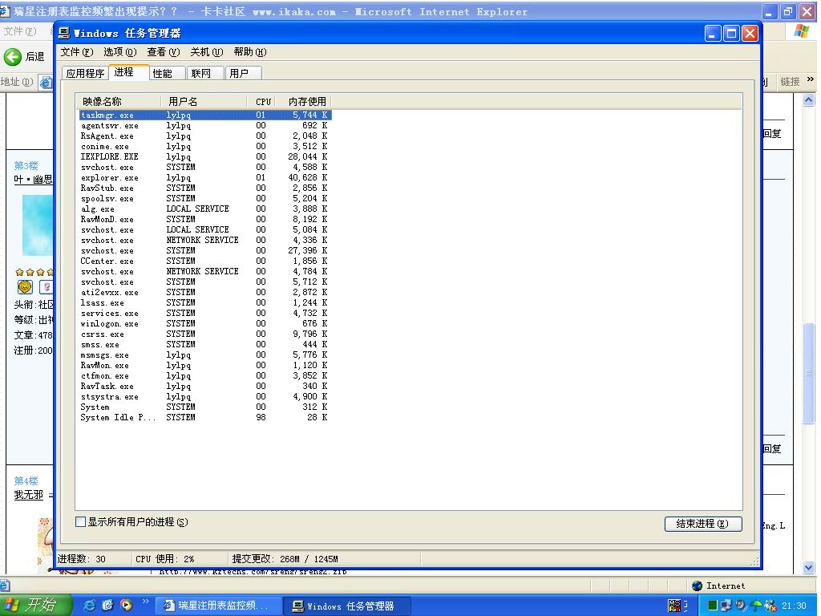The height and width of the screenshot is (616, 821).
Task: Select the lsass.exe process row
Action: (204, 302)
